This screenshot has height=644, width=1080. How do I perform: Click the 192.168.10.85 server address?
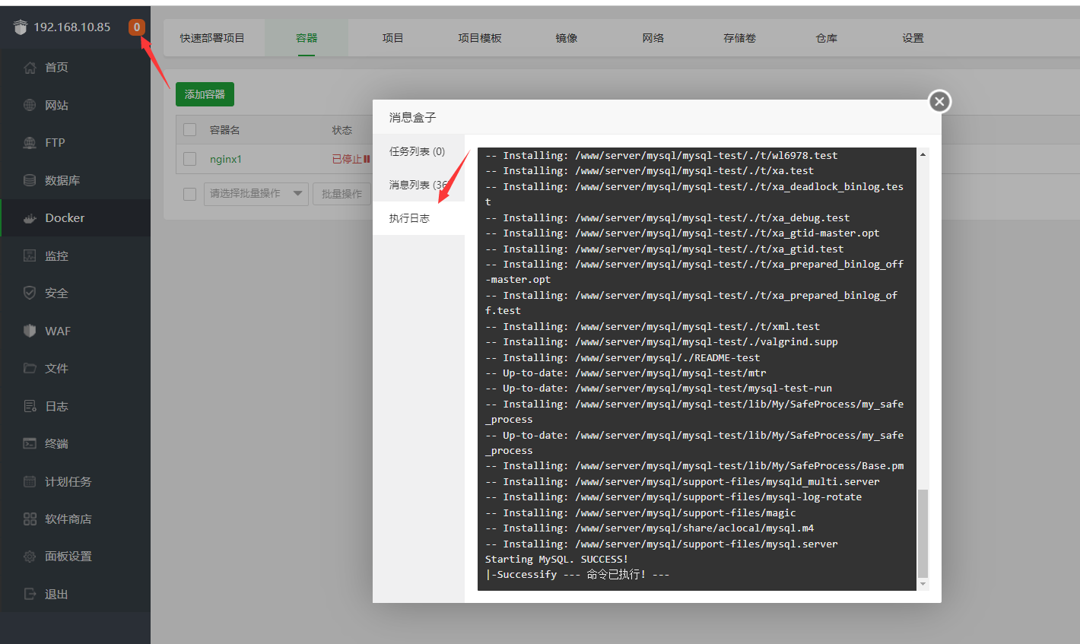tap(72, 27)
